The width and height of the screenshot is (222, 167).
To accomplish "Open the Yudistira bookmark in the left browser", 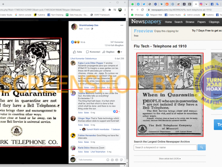I will tap(39, 15).
